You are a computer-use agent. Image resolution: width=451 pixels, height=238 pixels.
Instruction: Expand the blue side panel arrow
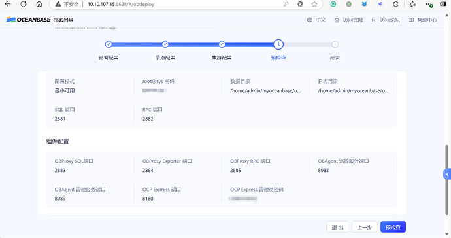pos(447,174)
